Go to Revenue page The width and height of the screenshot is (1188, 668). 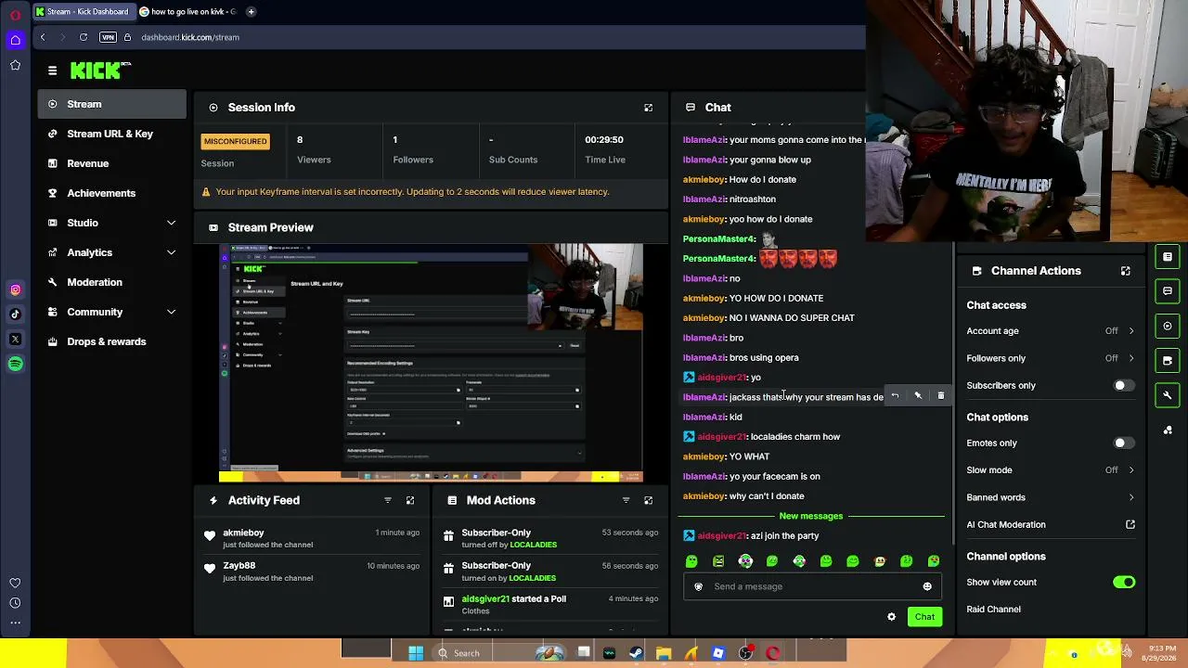coord(112,163)
